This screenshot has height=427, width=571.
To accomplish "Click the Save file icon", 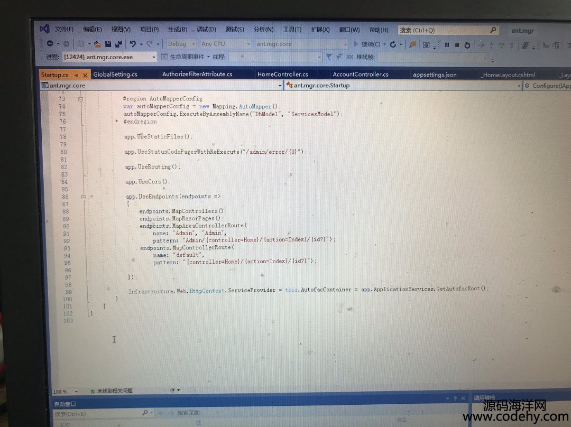I will 108,44.
